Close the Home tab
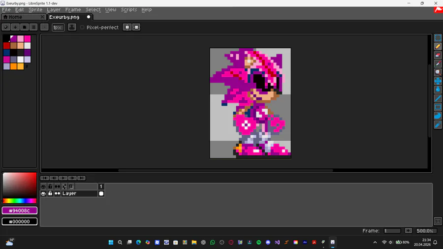Screen dimensions: 443x249 (42, 17)
